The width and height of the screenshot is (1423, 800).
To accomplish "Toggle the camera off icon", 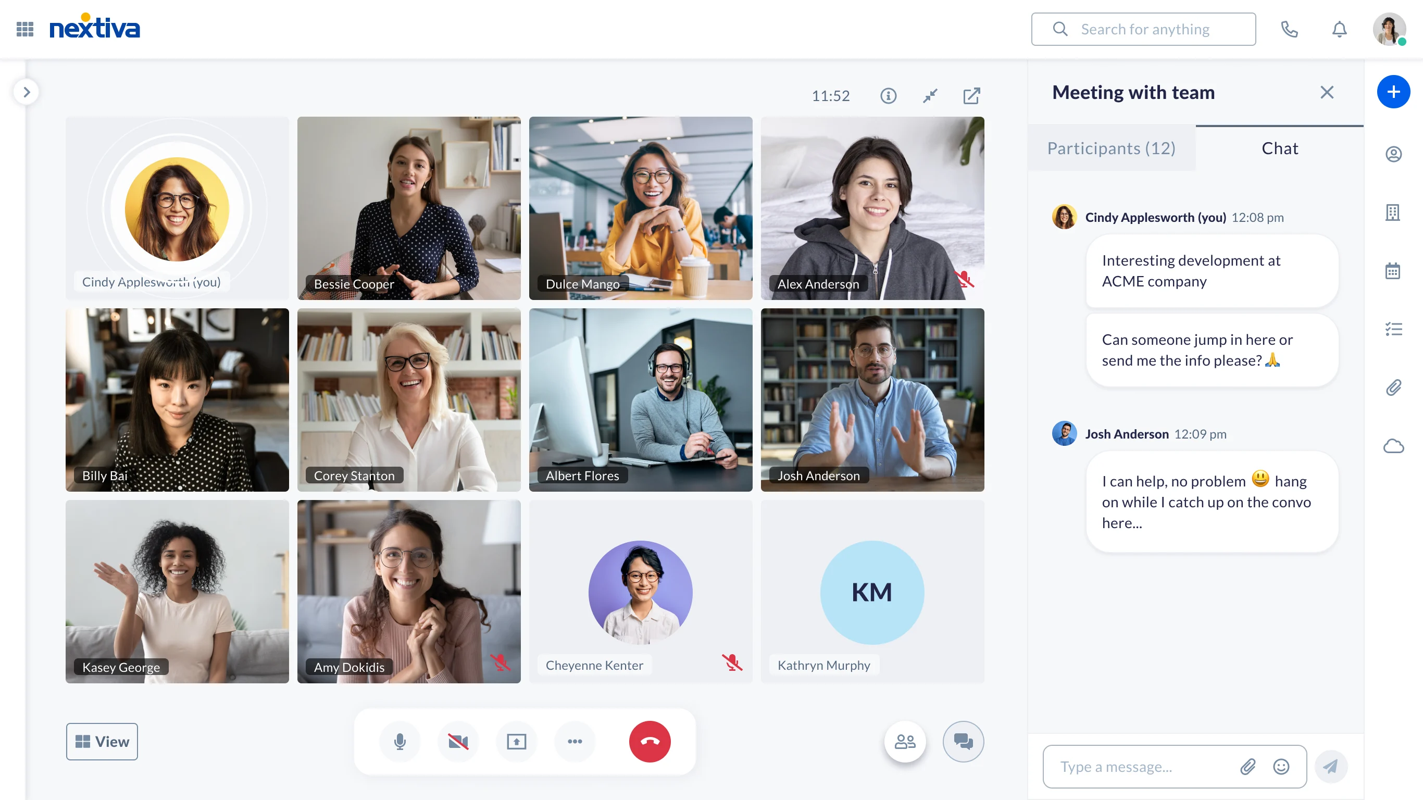I will coord(457,741).
